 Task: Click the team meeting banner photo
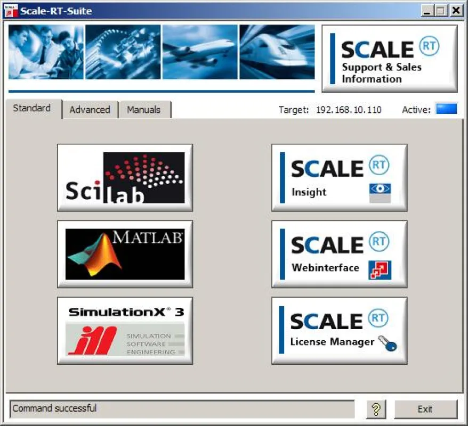(x=46, y=52)
